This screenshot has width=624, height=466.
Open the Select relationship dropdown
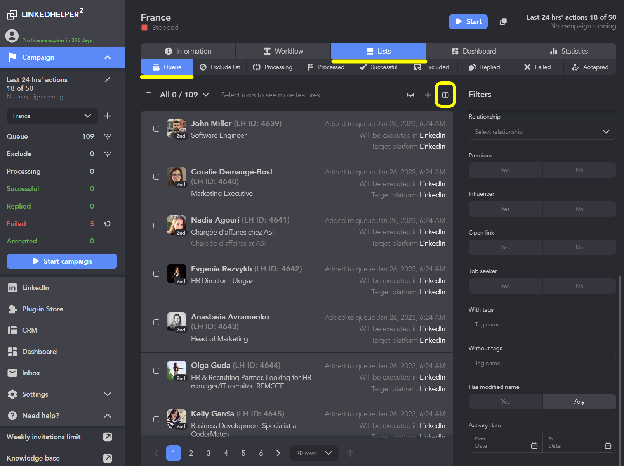click(542, 132)
